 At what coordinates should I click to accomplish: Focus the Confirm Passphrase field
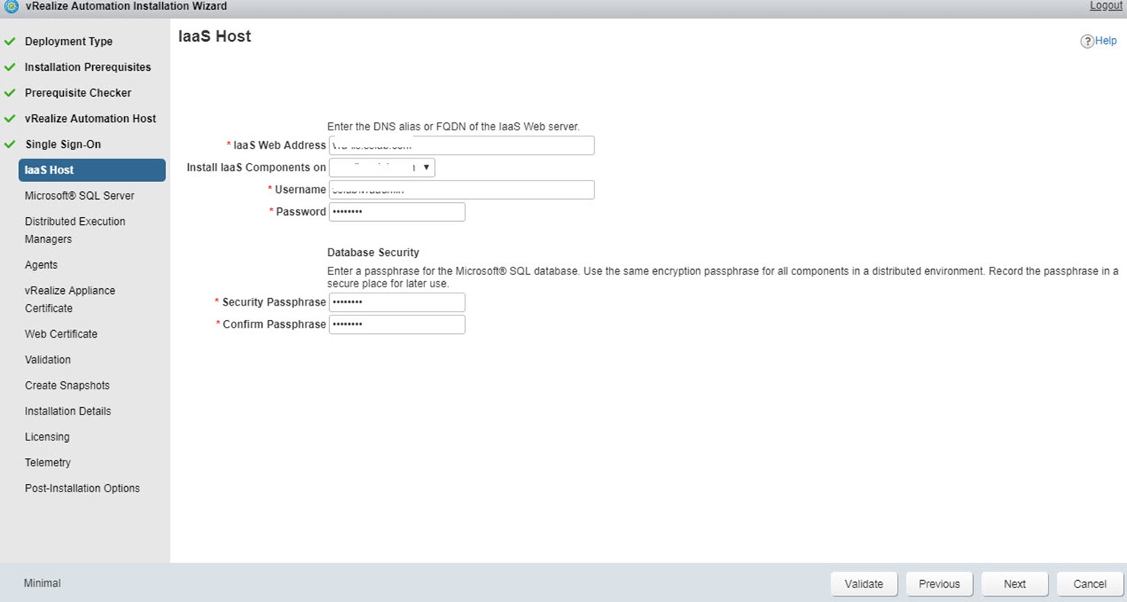coord(397,325)
